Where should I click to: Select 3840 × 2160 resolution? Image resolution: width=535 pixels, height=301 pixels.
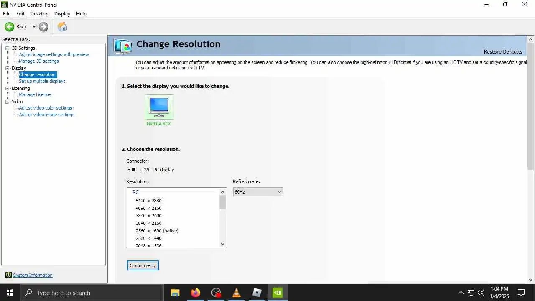148,223
